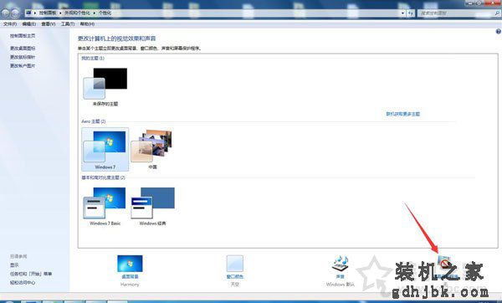Open 任务栏和「开始」菜单 link

(31, 274)
